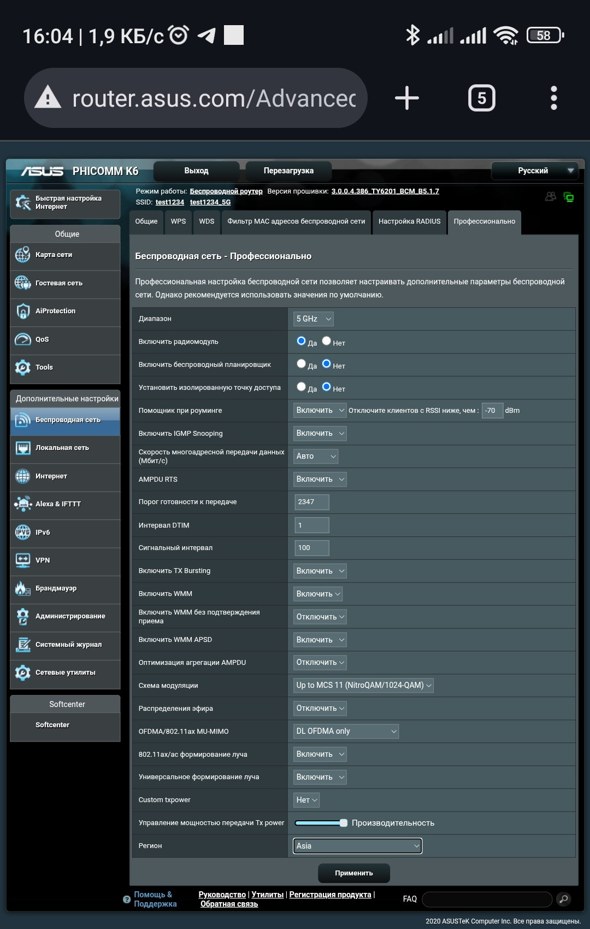Expand the Регион Asia dropdown
The width and height of the screenshot is (590, 929).
[357, 846]
